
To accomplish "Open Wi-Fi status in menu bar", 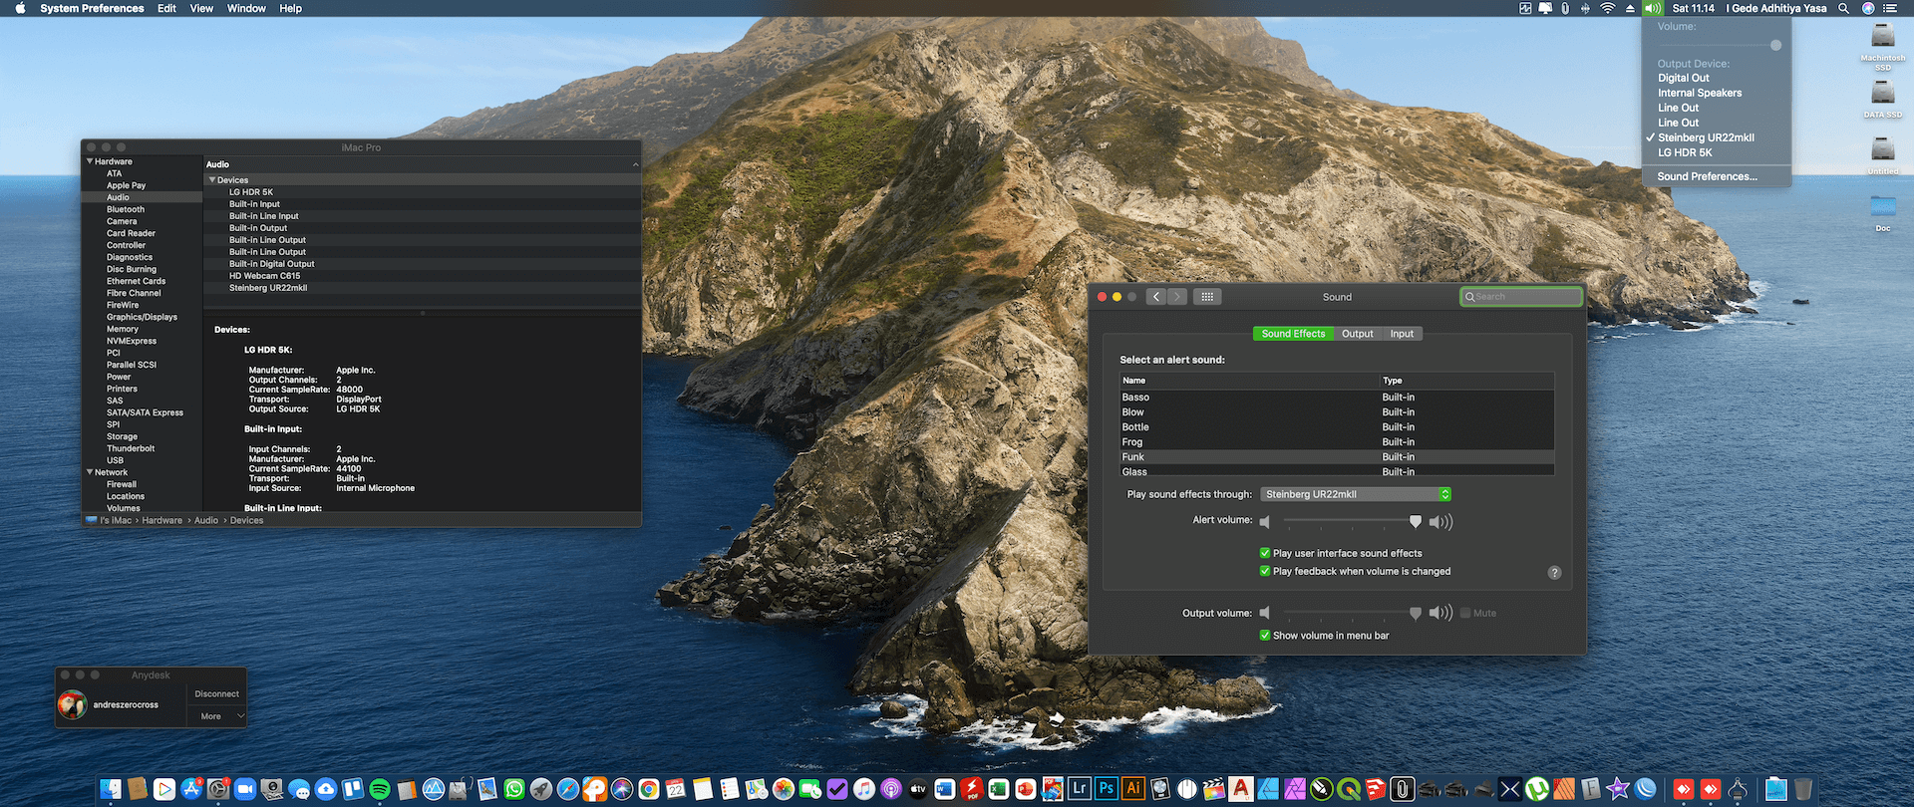I will 1607,8.
